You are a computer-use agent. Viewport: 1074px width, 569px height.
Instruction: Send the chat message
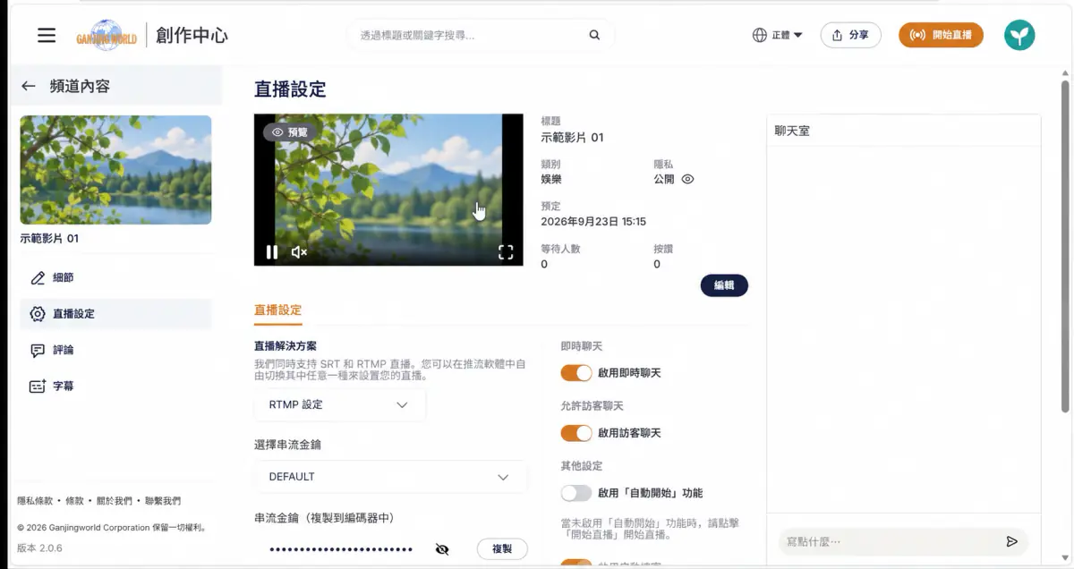1011,542
